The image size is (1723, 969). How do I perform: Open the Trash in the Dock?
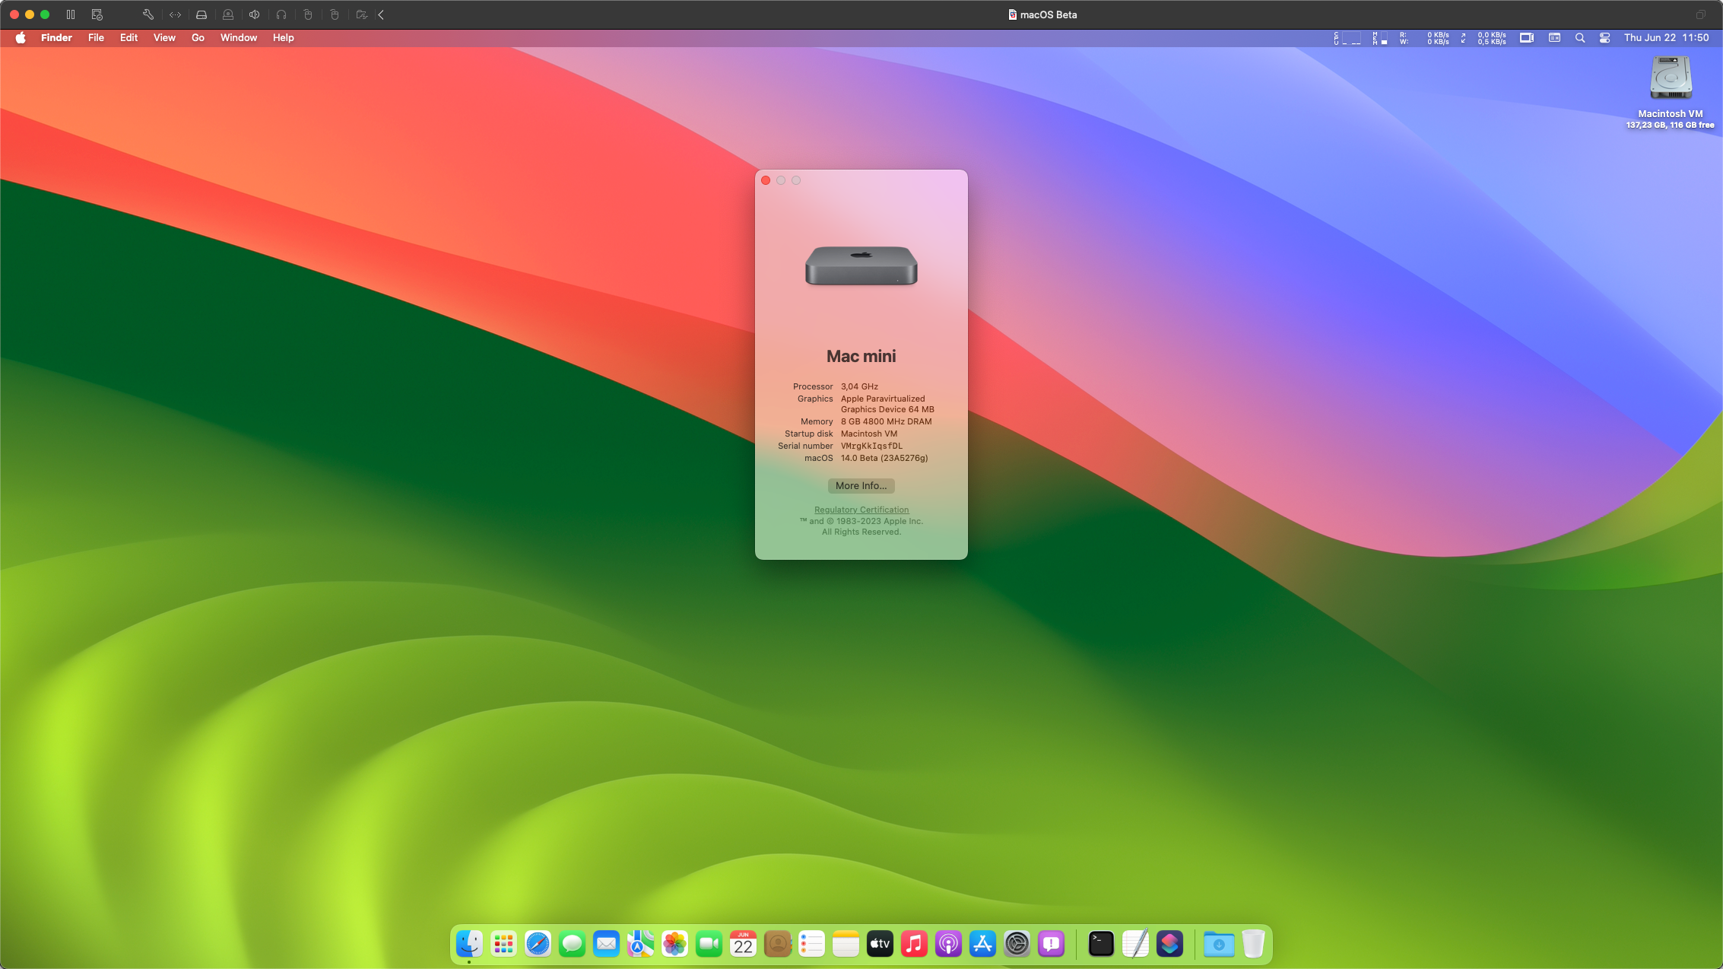(x=1253, y=945)
